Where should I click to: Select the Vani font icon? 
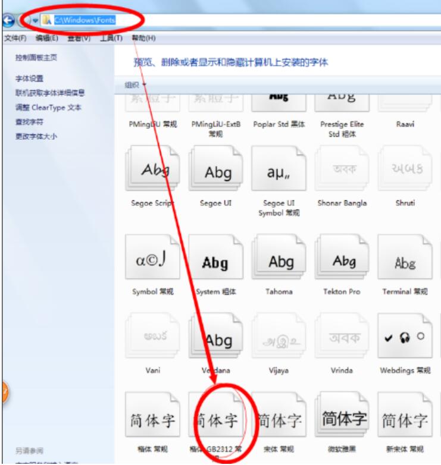(152, 335)
